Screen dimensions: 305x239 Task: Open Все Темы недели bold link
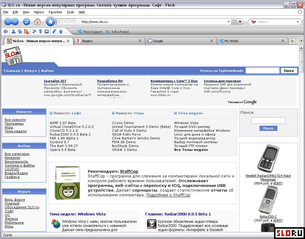[191, 150]
